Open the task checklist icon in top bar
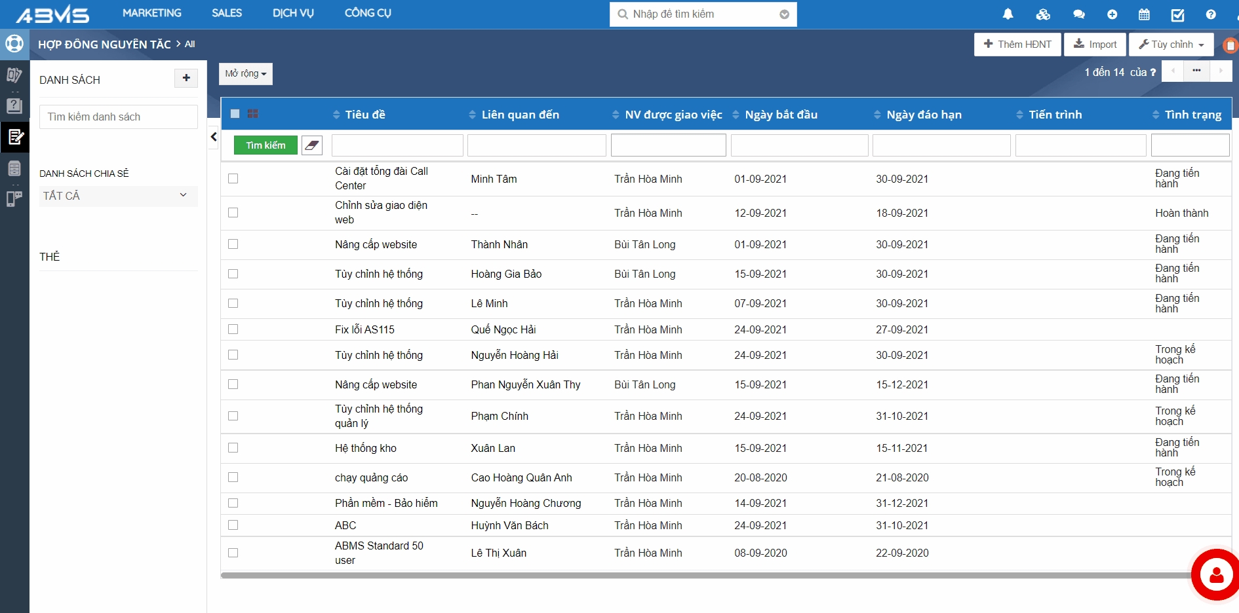 (x=1177, y=14)
